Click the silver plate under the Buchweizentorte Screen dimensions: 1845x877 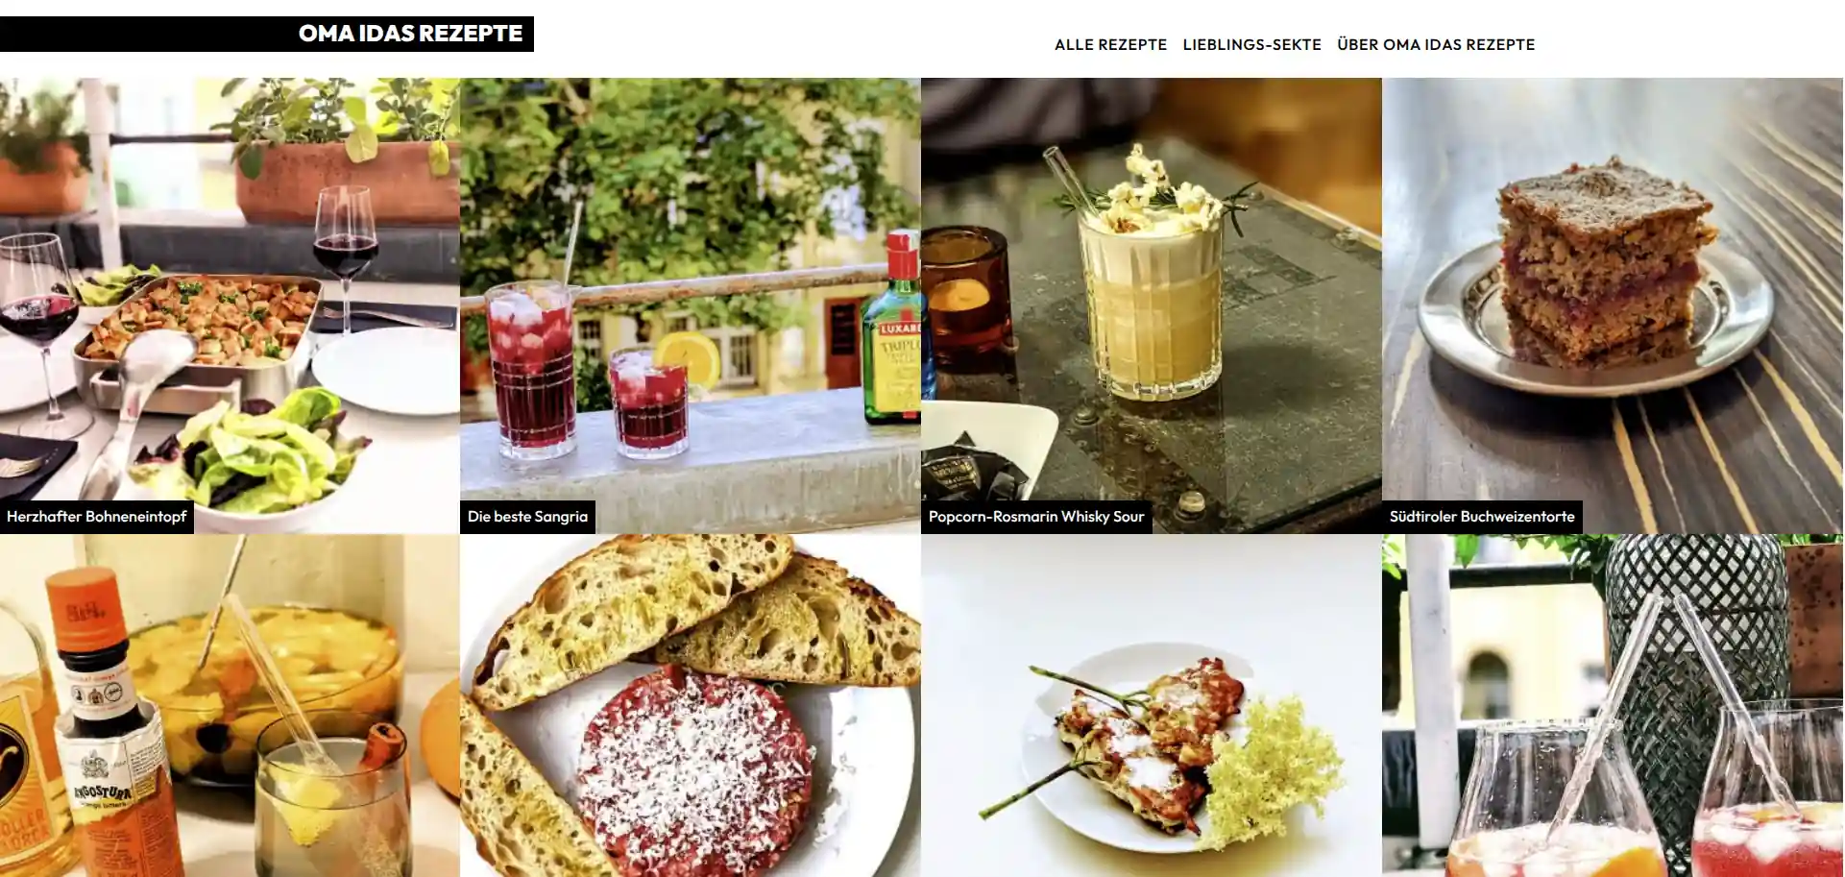1594,322
